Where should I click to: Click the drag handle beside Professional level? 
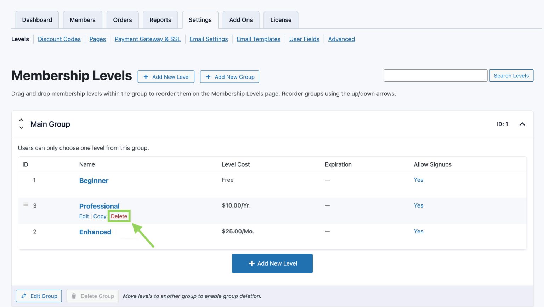pyautogui.click(x=25, y=204)
